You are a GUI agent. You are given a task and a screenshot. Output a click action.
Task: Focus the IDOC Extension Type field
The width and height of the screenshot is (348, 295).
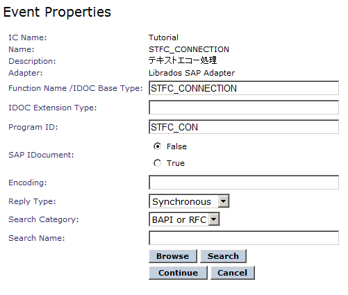click(x=244, y=108)
